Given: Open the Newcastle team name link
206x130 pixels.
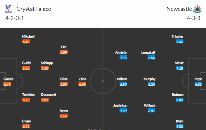Looking at the screenshot, I should [179, 9].
